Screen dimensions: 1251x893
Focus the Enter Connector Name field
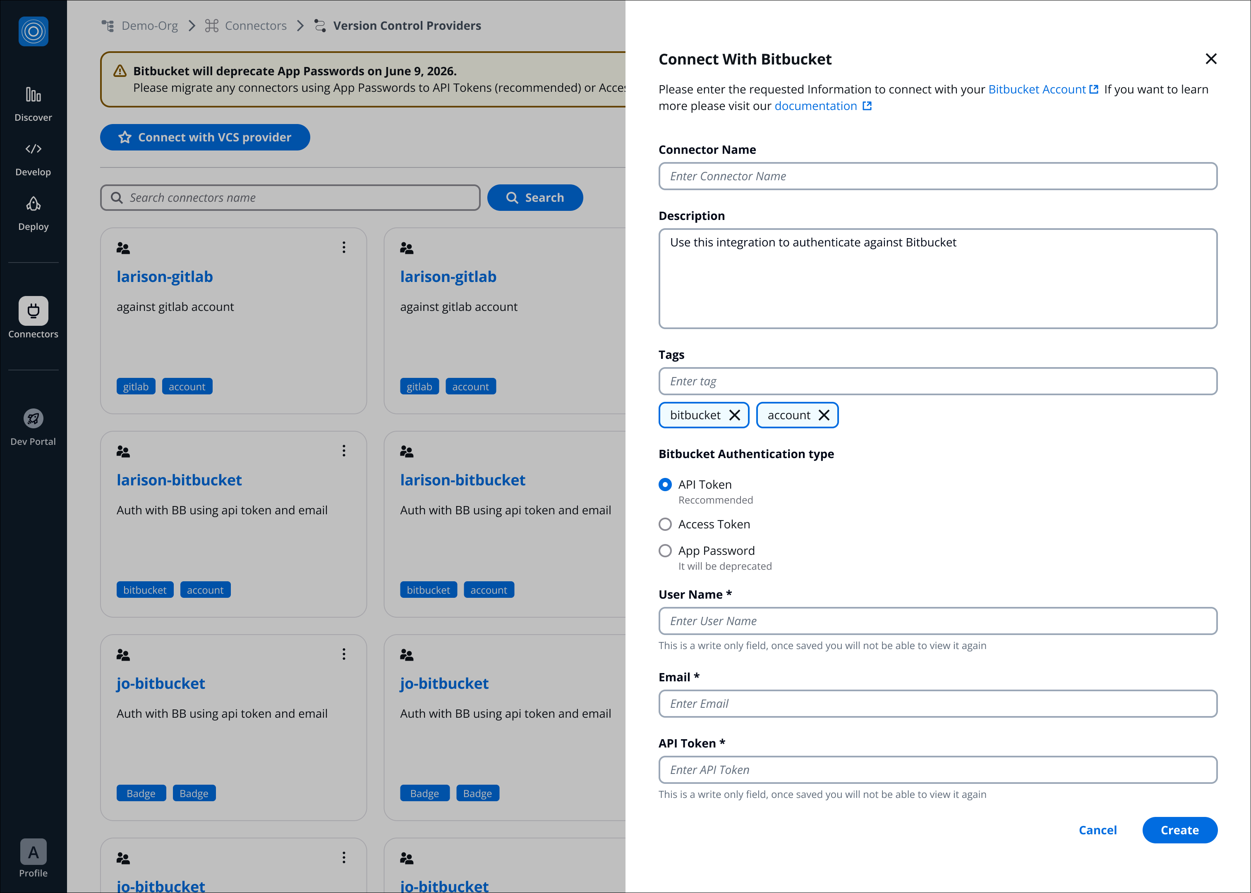tap(937, 176)
